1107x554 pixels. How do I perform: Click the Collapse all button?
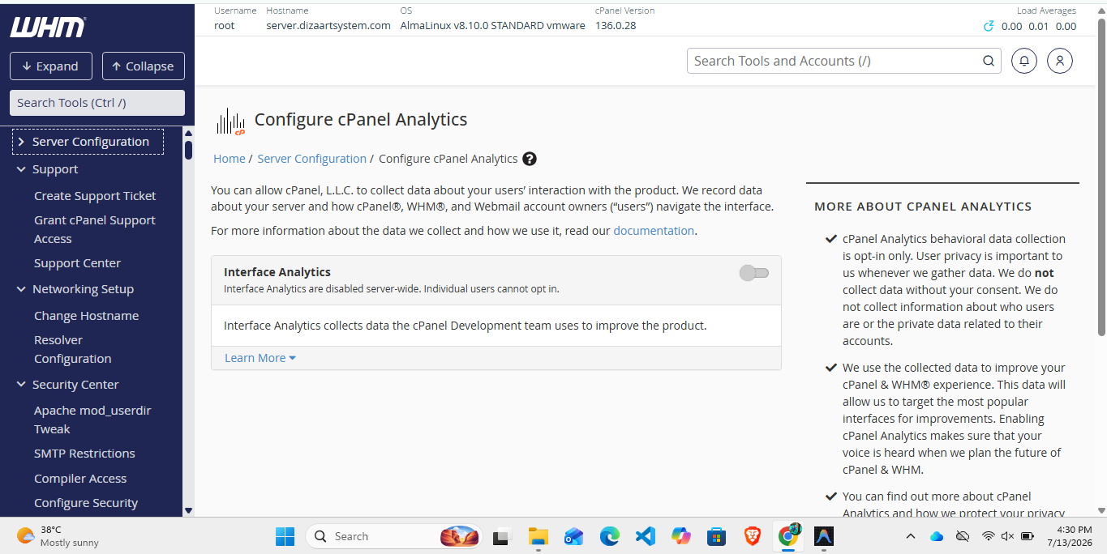click(x=144, y=66)
